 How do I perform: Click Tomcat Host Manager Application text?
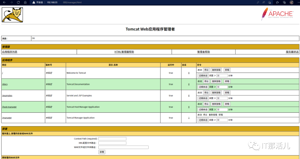coord(83,107)
